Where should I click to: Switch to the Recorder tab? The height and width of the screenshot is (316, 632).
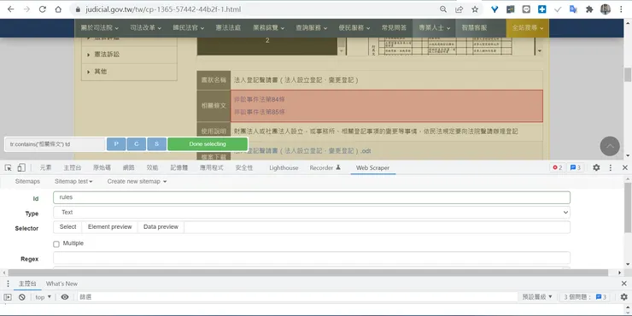point(325,167)
